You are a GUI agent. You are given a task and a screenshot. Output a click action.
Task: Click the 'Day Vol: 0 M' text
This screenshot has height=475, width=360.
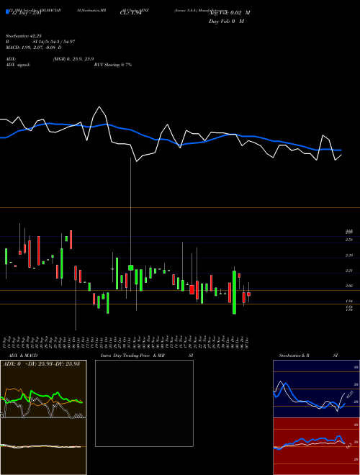[x=226, y=21]
